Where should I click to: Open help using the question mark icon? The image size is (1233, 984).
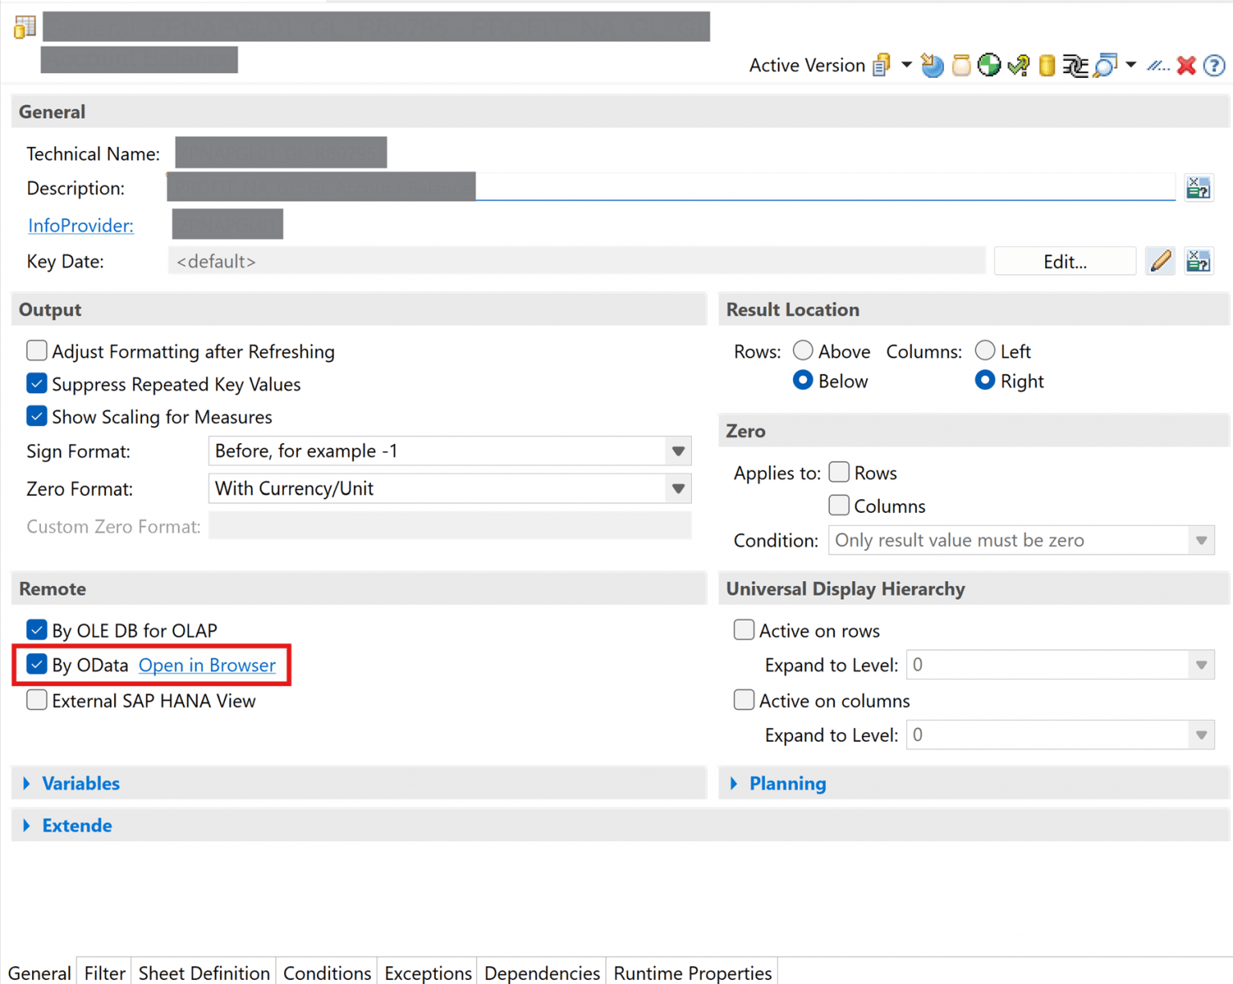pyautogui.click(x=1215, y=67)
